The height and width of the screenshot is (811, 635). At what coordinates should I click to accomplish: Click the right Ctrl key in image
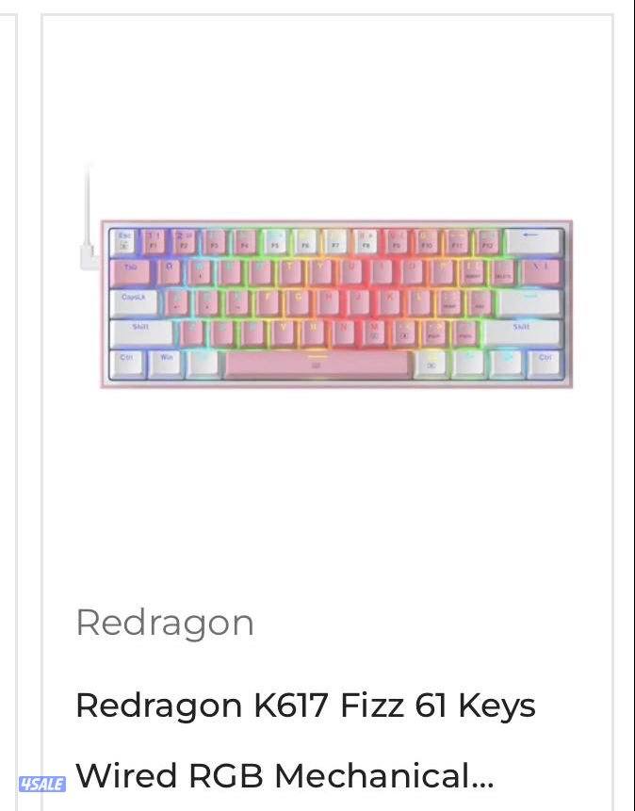(545, 363)
